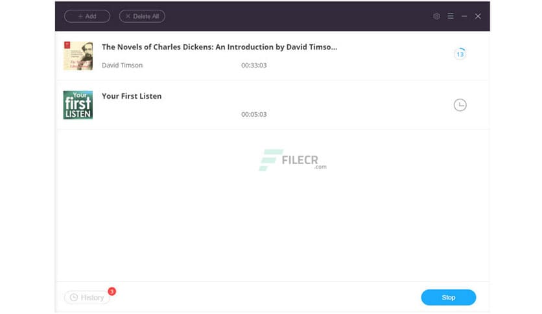Click the David Timson author name
Screen dimensions: 542x314
tap(122, 66)
